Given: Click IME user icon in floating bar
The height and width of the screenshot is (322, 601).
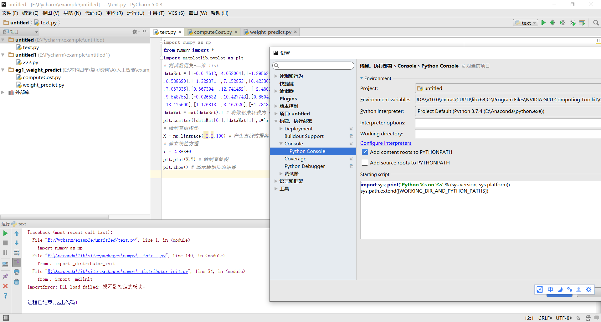Looking at the screenshot, I should point(579,289).
